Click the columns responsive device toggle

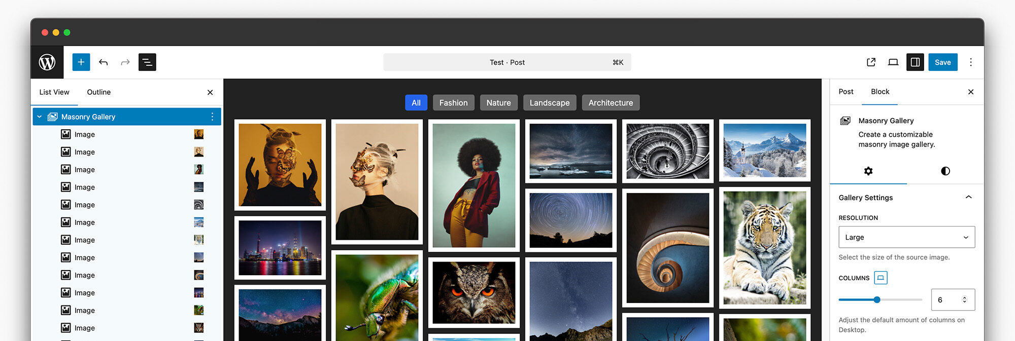881,278
